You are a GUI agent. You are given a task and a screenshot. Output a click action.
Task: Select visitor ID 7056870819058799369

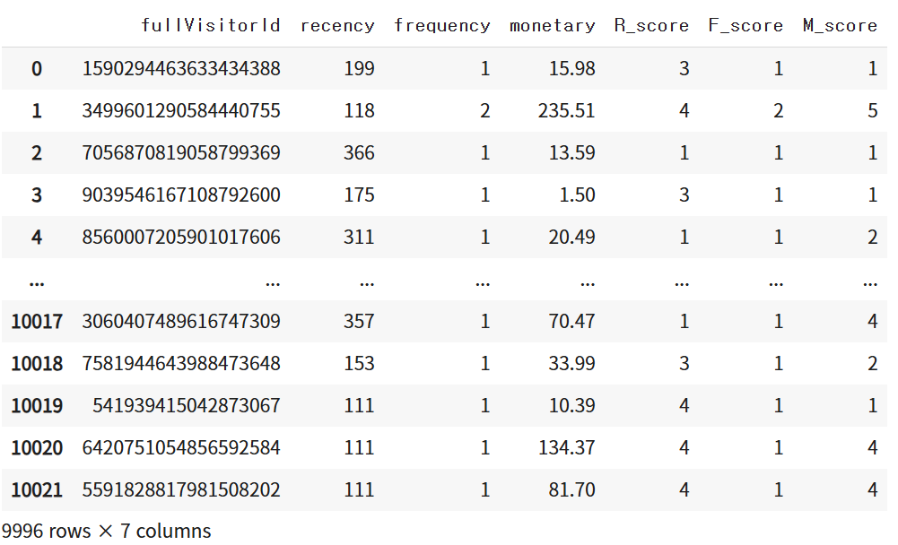[x=181, y=153]
